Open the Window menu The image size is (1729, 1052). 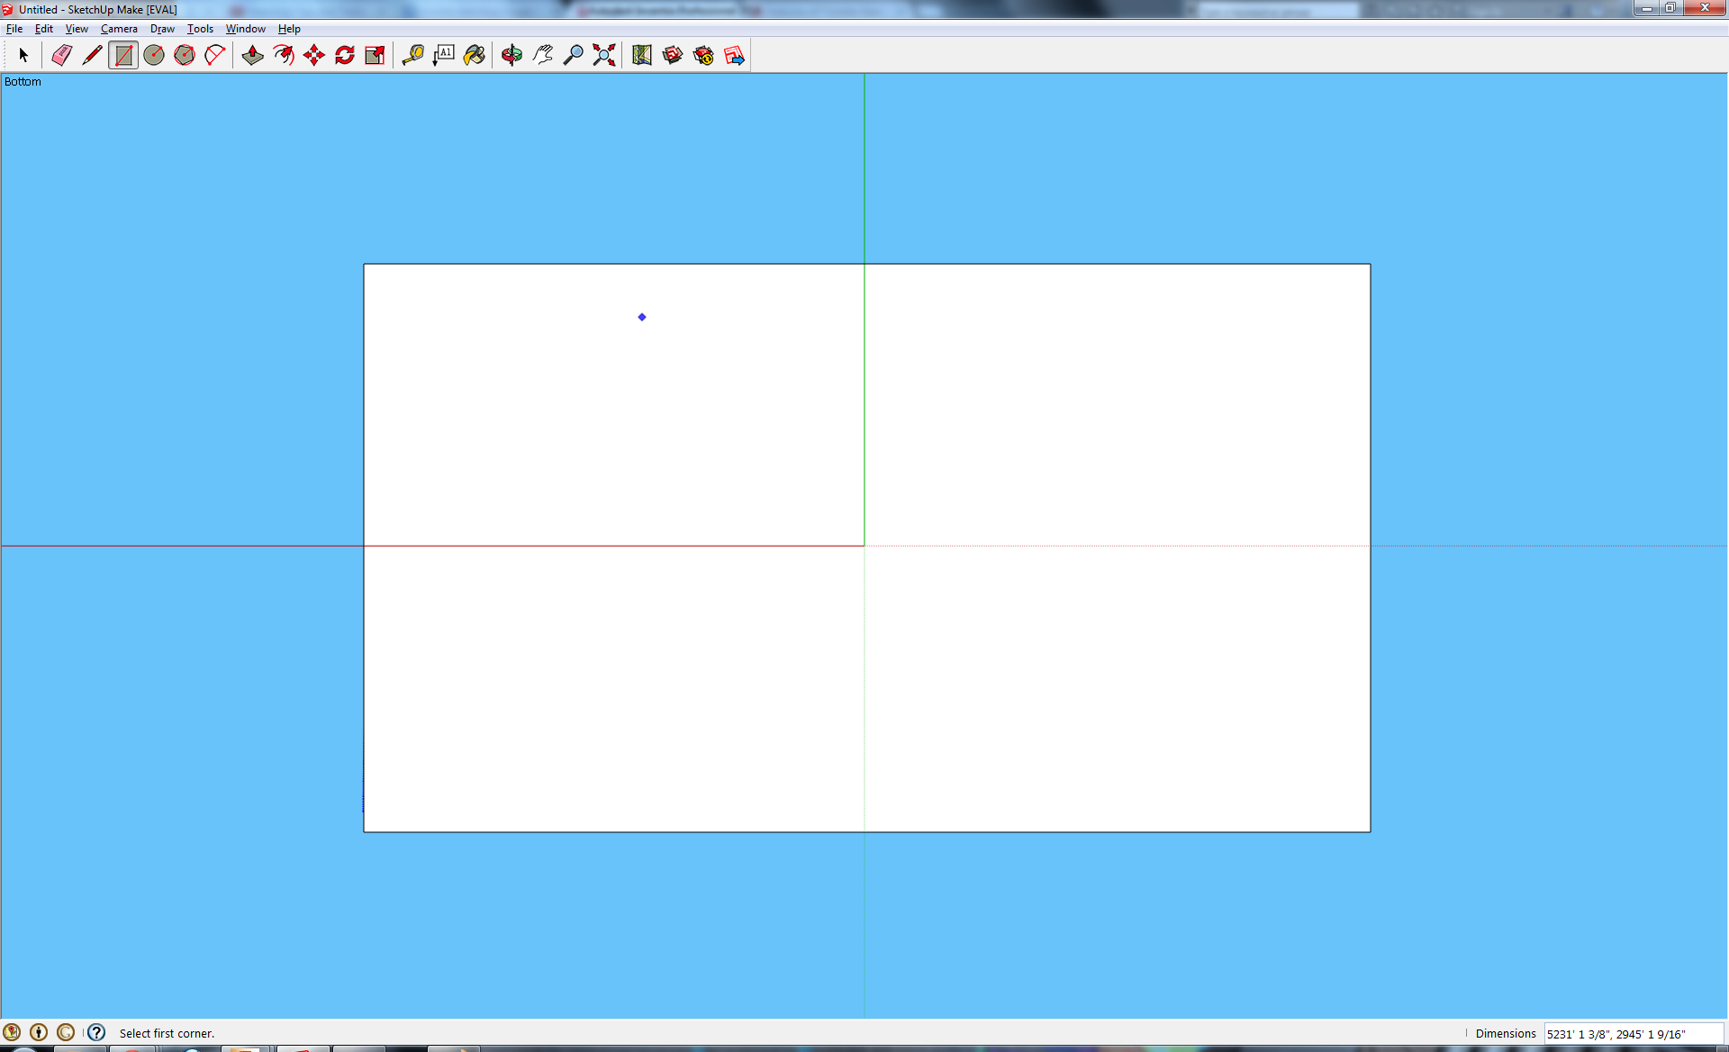point(245,29)
